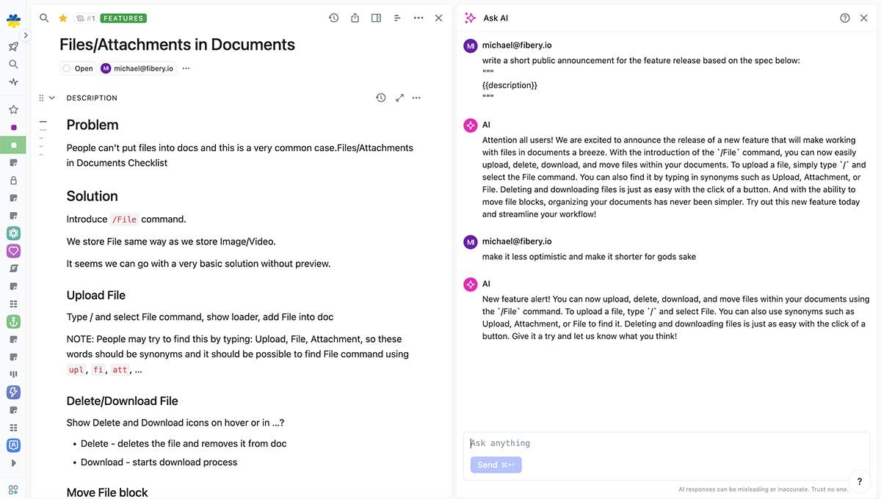Click the blue lightning app icon in sidebar
The width and height of the screenshot is (881, 499).
[x=13, y=392]
